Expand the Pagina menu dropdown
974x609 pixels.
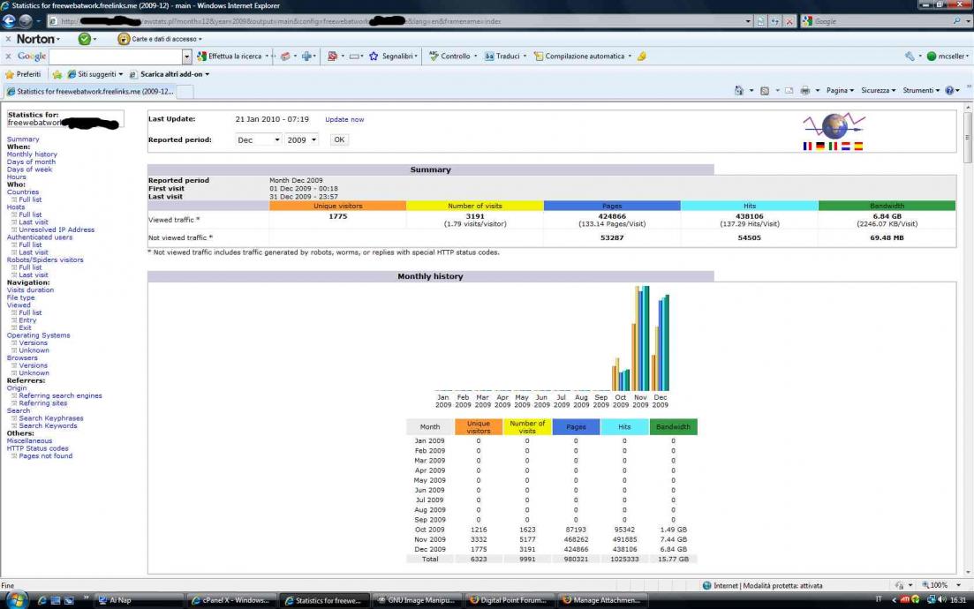click(x=840, y=91)
